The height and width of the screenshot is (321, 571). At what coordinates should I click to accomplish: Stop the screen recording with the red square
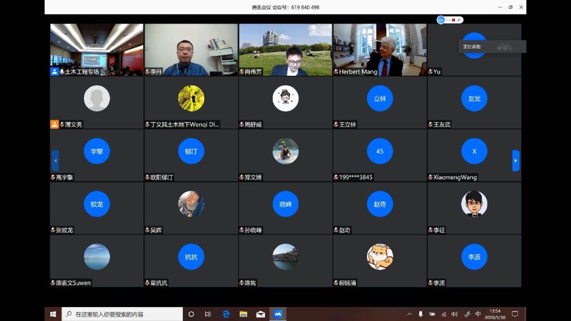(x=453, y=20)
